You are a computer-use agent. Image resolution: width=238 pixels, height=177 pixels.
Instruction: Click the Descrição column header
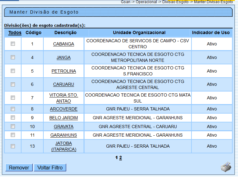click(66, 32)
